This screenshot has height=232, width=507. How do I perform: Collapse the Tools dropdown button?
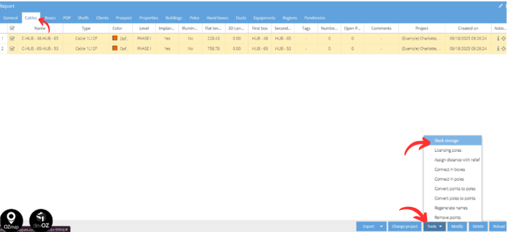coord(434,226)
